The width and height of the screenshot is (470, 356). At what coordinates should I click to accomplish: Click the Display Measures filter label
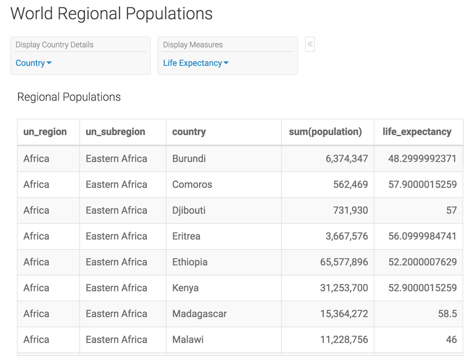193,44
